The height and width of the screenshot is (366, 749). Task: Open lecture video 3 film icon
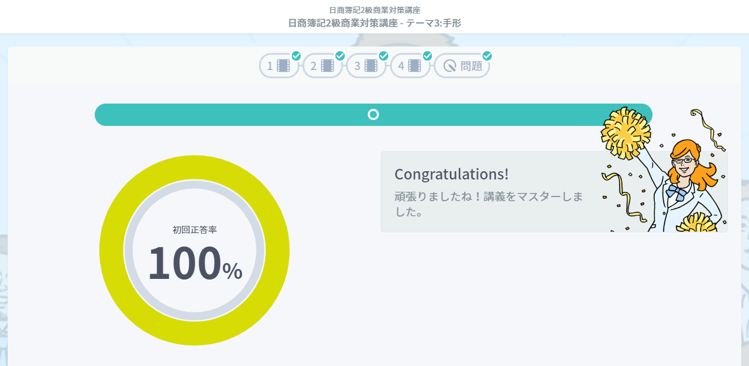(x=371, y=66)
